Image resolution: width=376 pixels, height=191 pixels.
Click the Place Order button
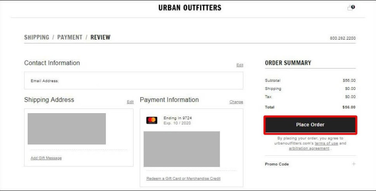[310, 125]
